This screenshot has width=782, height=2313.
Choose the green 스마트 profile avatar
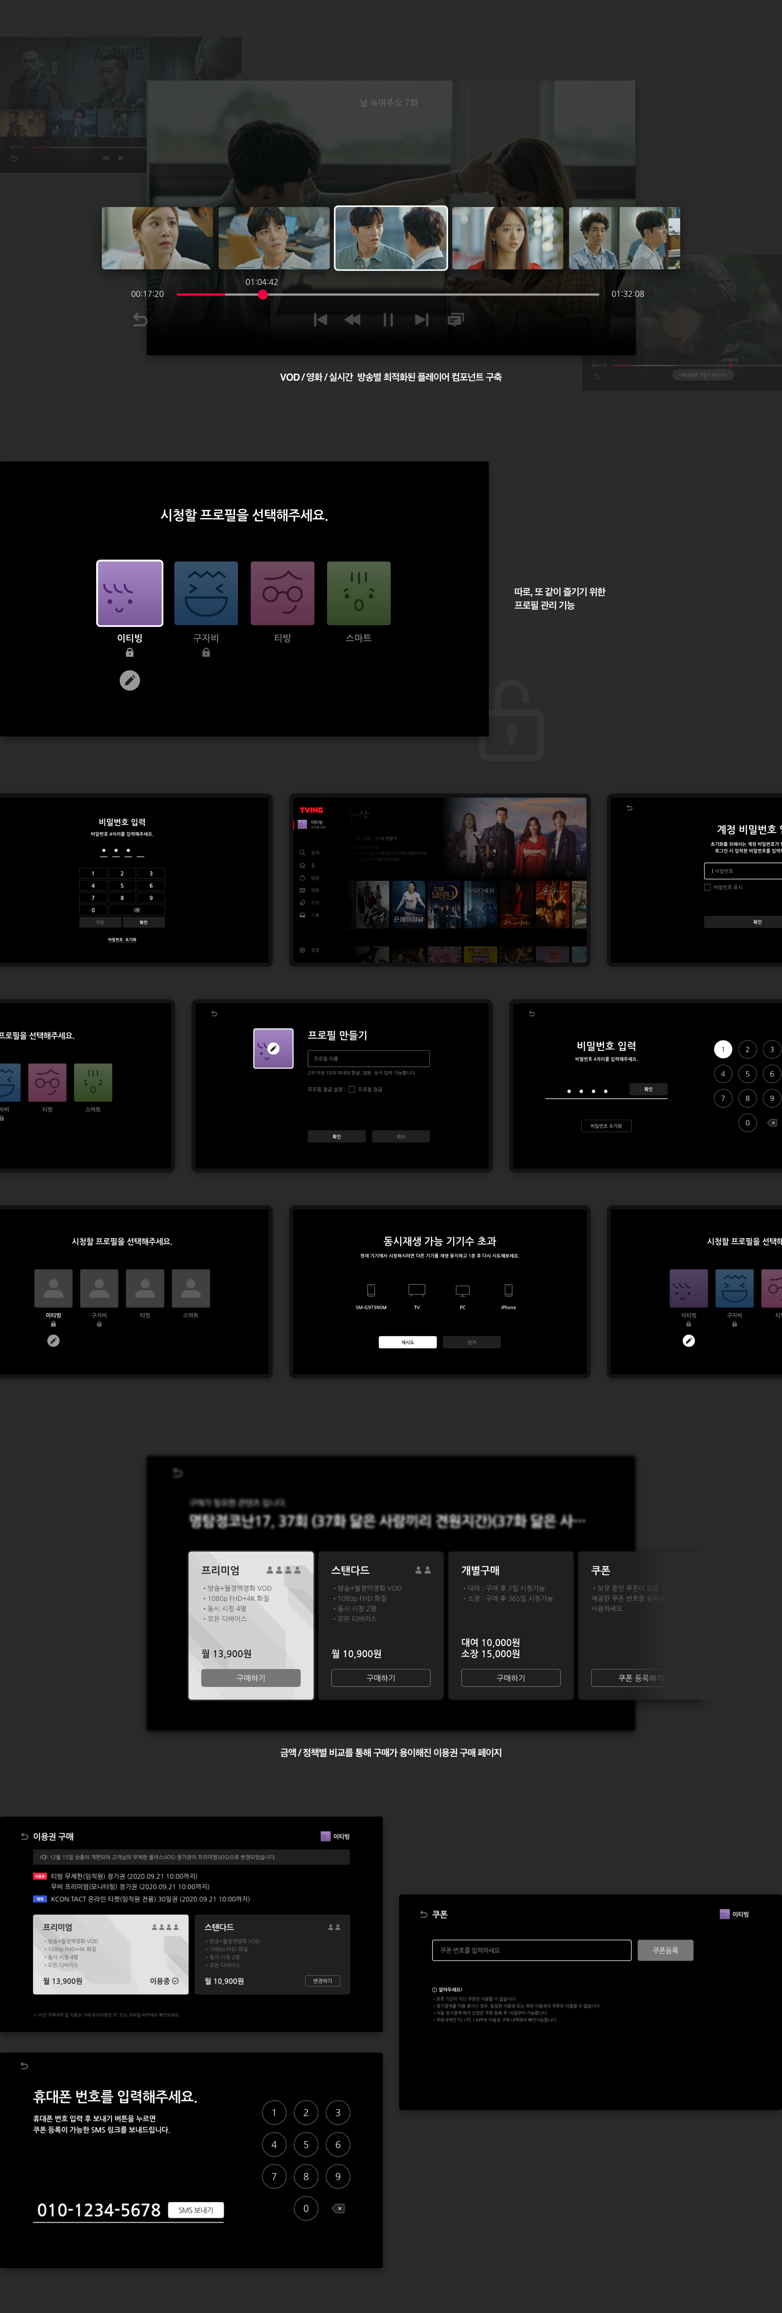pyautogui.click(x=359, y=593)
